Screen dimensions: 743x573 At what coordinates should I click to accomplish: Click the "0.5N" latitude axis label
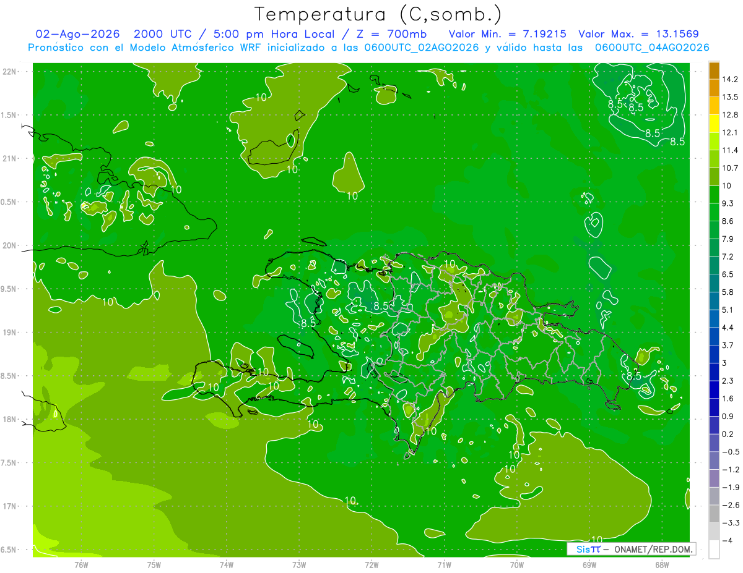(x=9, y=202)
